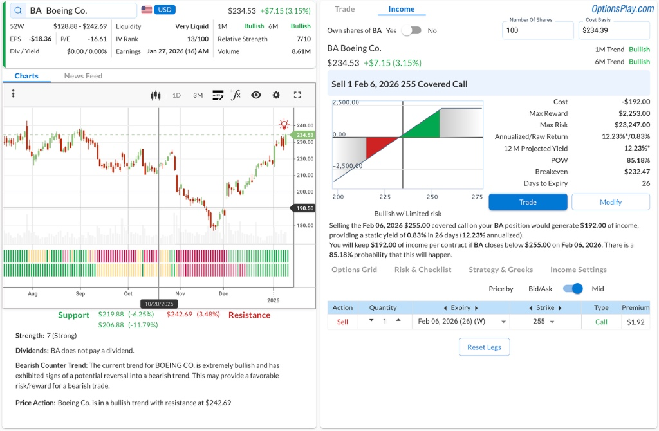Switch to the News Feed tab
659x431 pixels.
point(83,76)
